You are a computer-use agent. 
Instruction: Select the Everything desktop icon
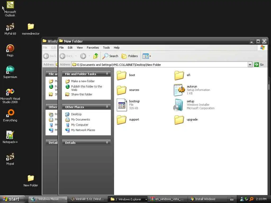[x=10, y=116]
